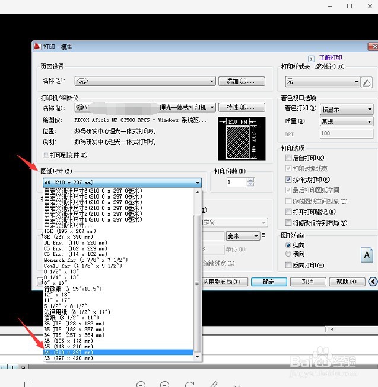Select DL Env. (110 x 220 mm)

point(118,242)
